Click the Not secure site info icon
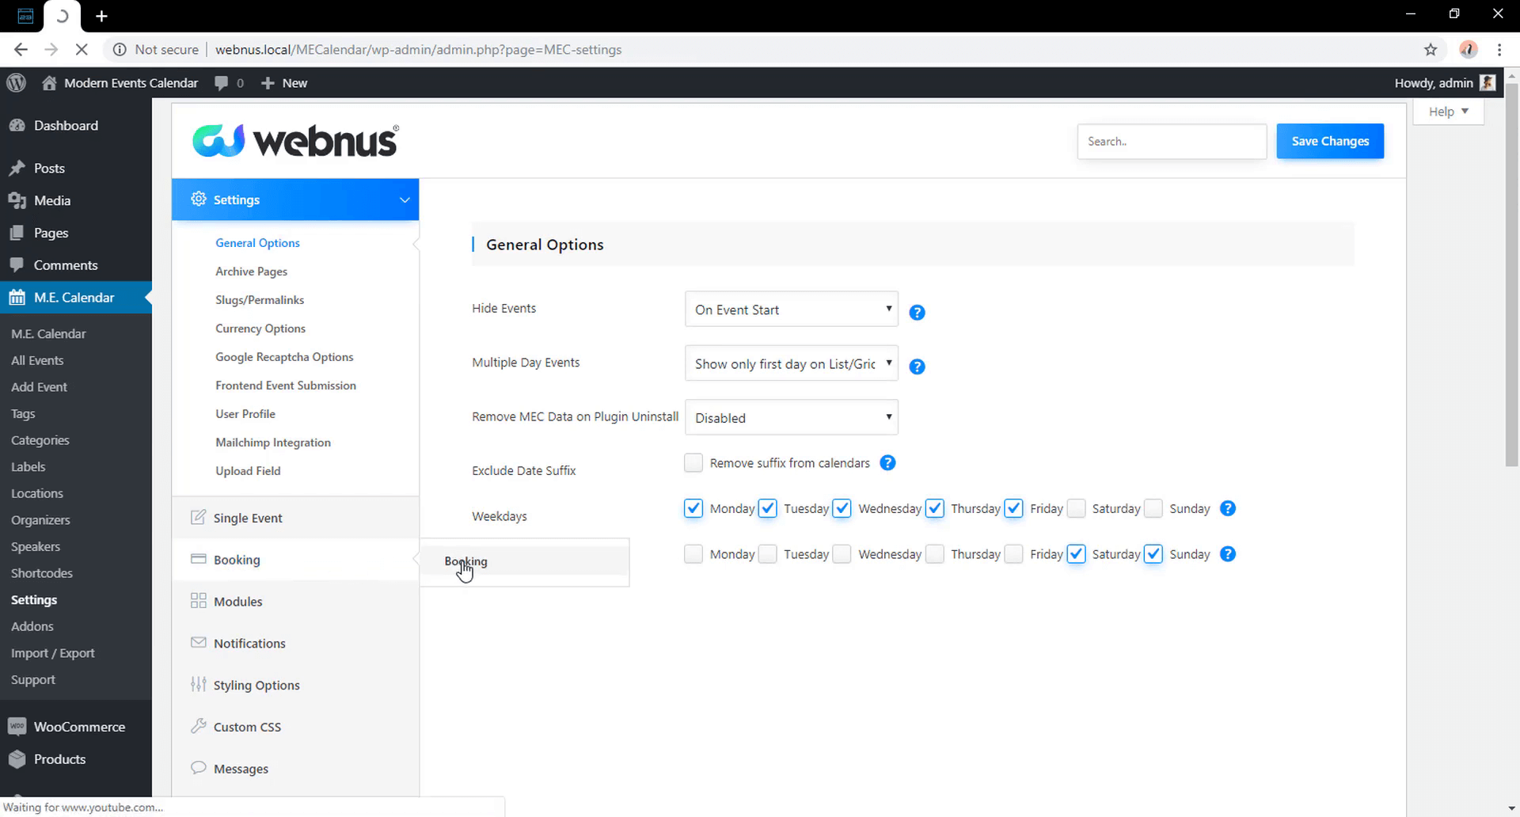1520x817 pixels. [x=120, y=49]
